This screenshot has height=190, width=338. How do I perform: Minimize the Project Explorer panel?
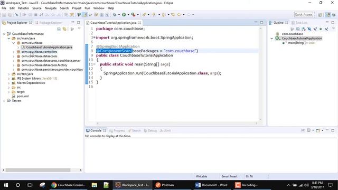(73, 22)
